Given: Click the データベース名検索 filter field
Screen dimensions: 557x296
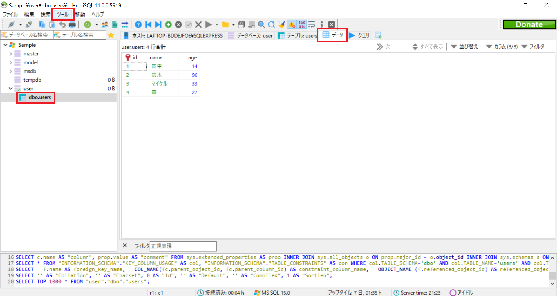Looking at the screenshot, I should pyautogui.click(x=27, y=35).
